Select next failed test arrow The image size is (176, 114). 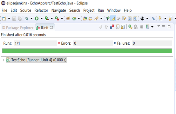pos(101,27)
